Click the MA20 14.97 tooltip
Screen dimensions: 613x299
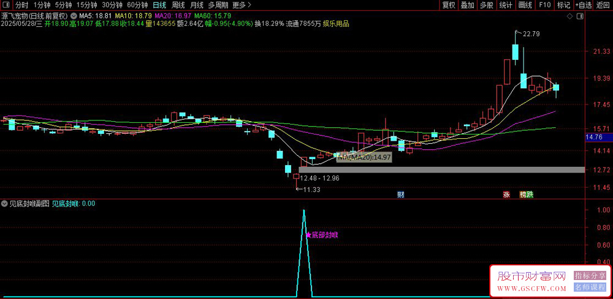(x=364, y=157)
